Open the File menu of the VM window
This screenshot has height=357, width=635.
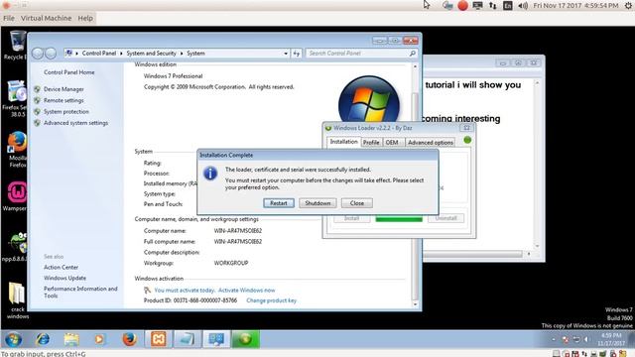(9, 18)
